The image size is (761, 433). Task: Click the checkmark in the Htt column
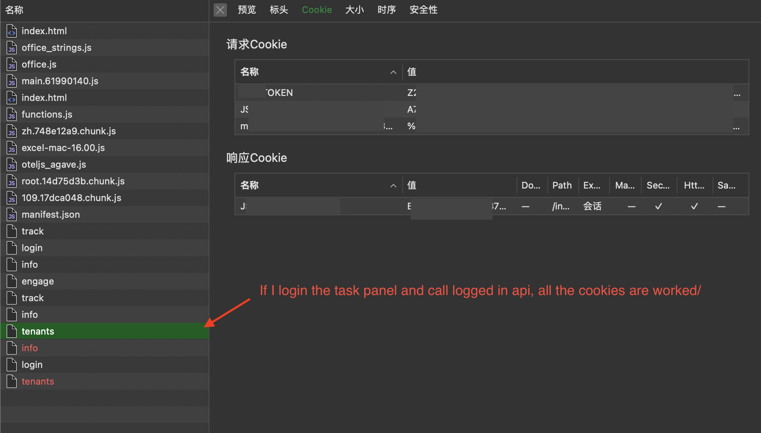tap(694, 206)
